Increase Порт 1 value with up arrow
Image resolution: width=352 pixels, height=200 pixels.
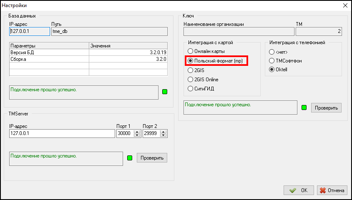[x=137, y=132]
